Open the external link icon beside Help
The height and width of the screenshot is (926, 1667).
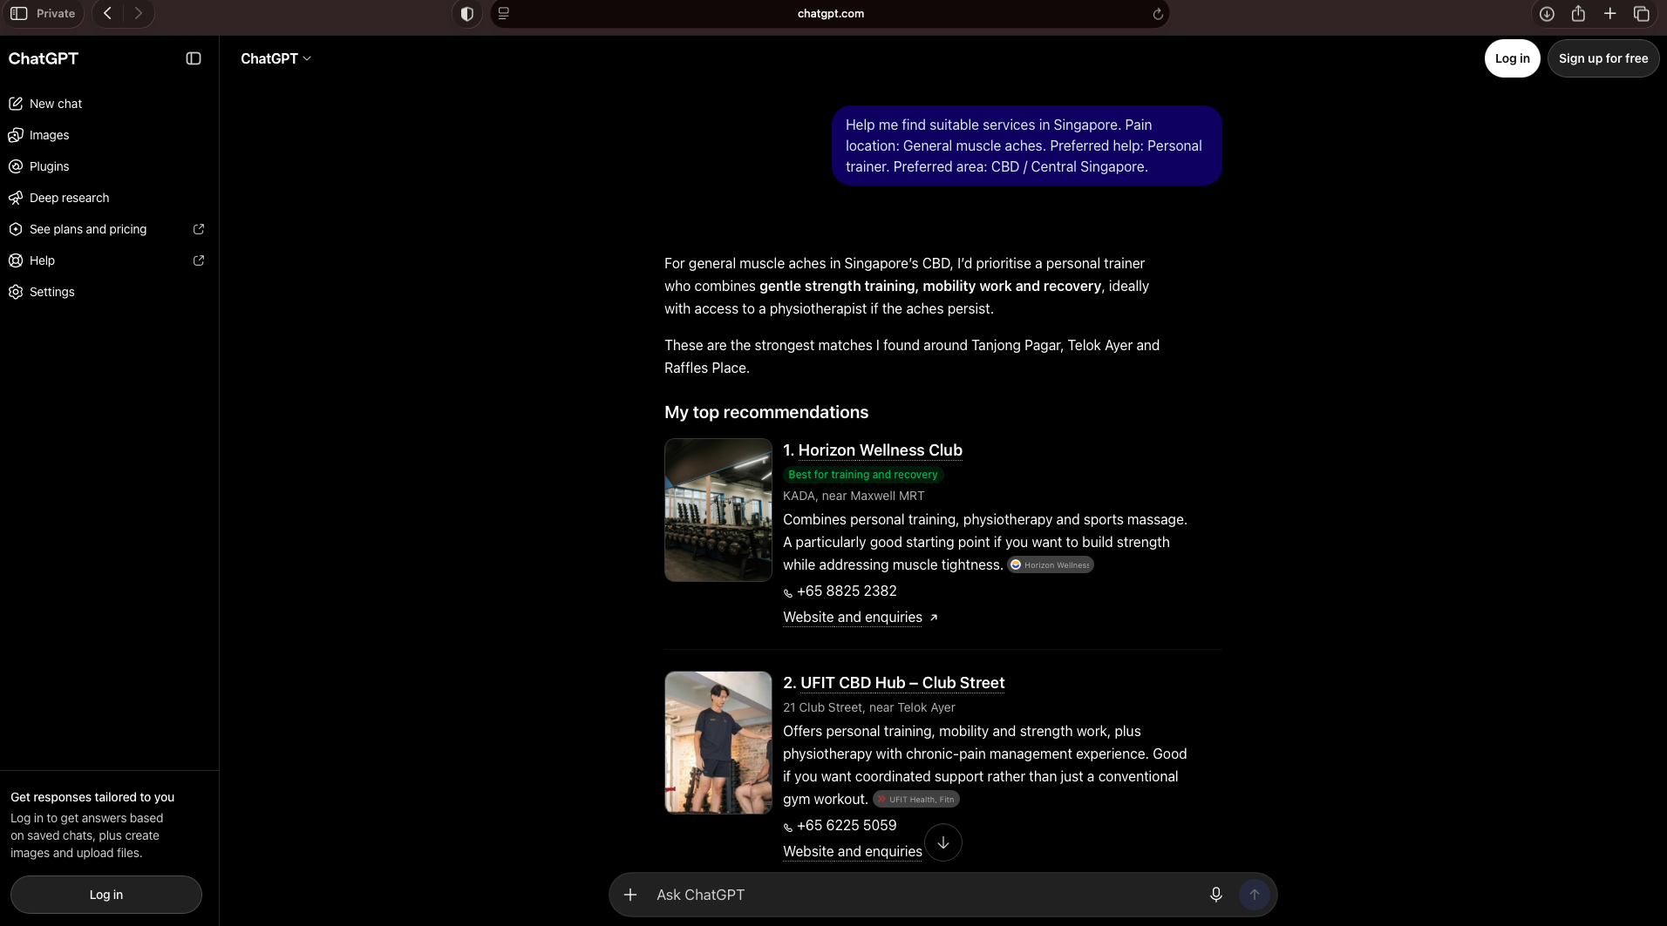tap(199, 260)
